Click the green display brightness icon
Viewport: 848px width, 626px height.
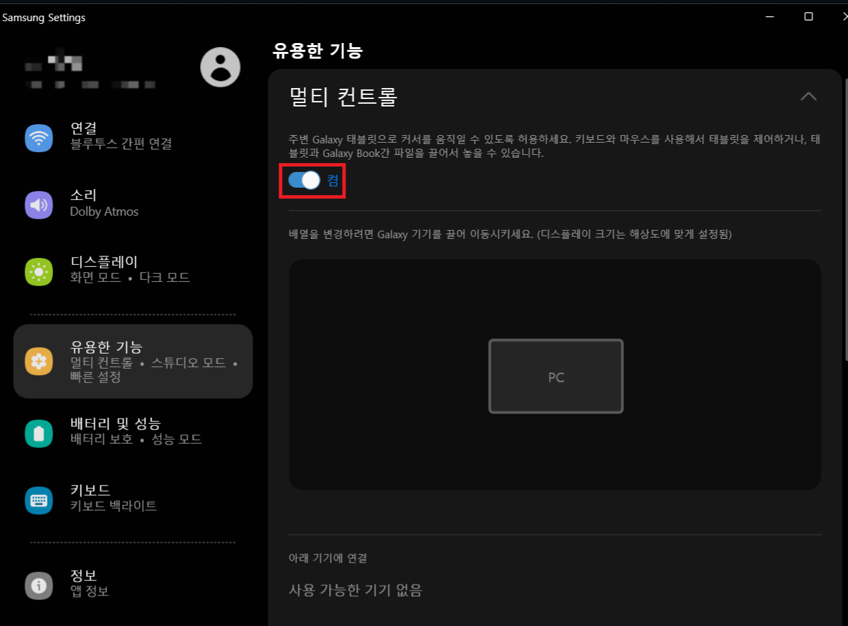coord(39,272)
